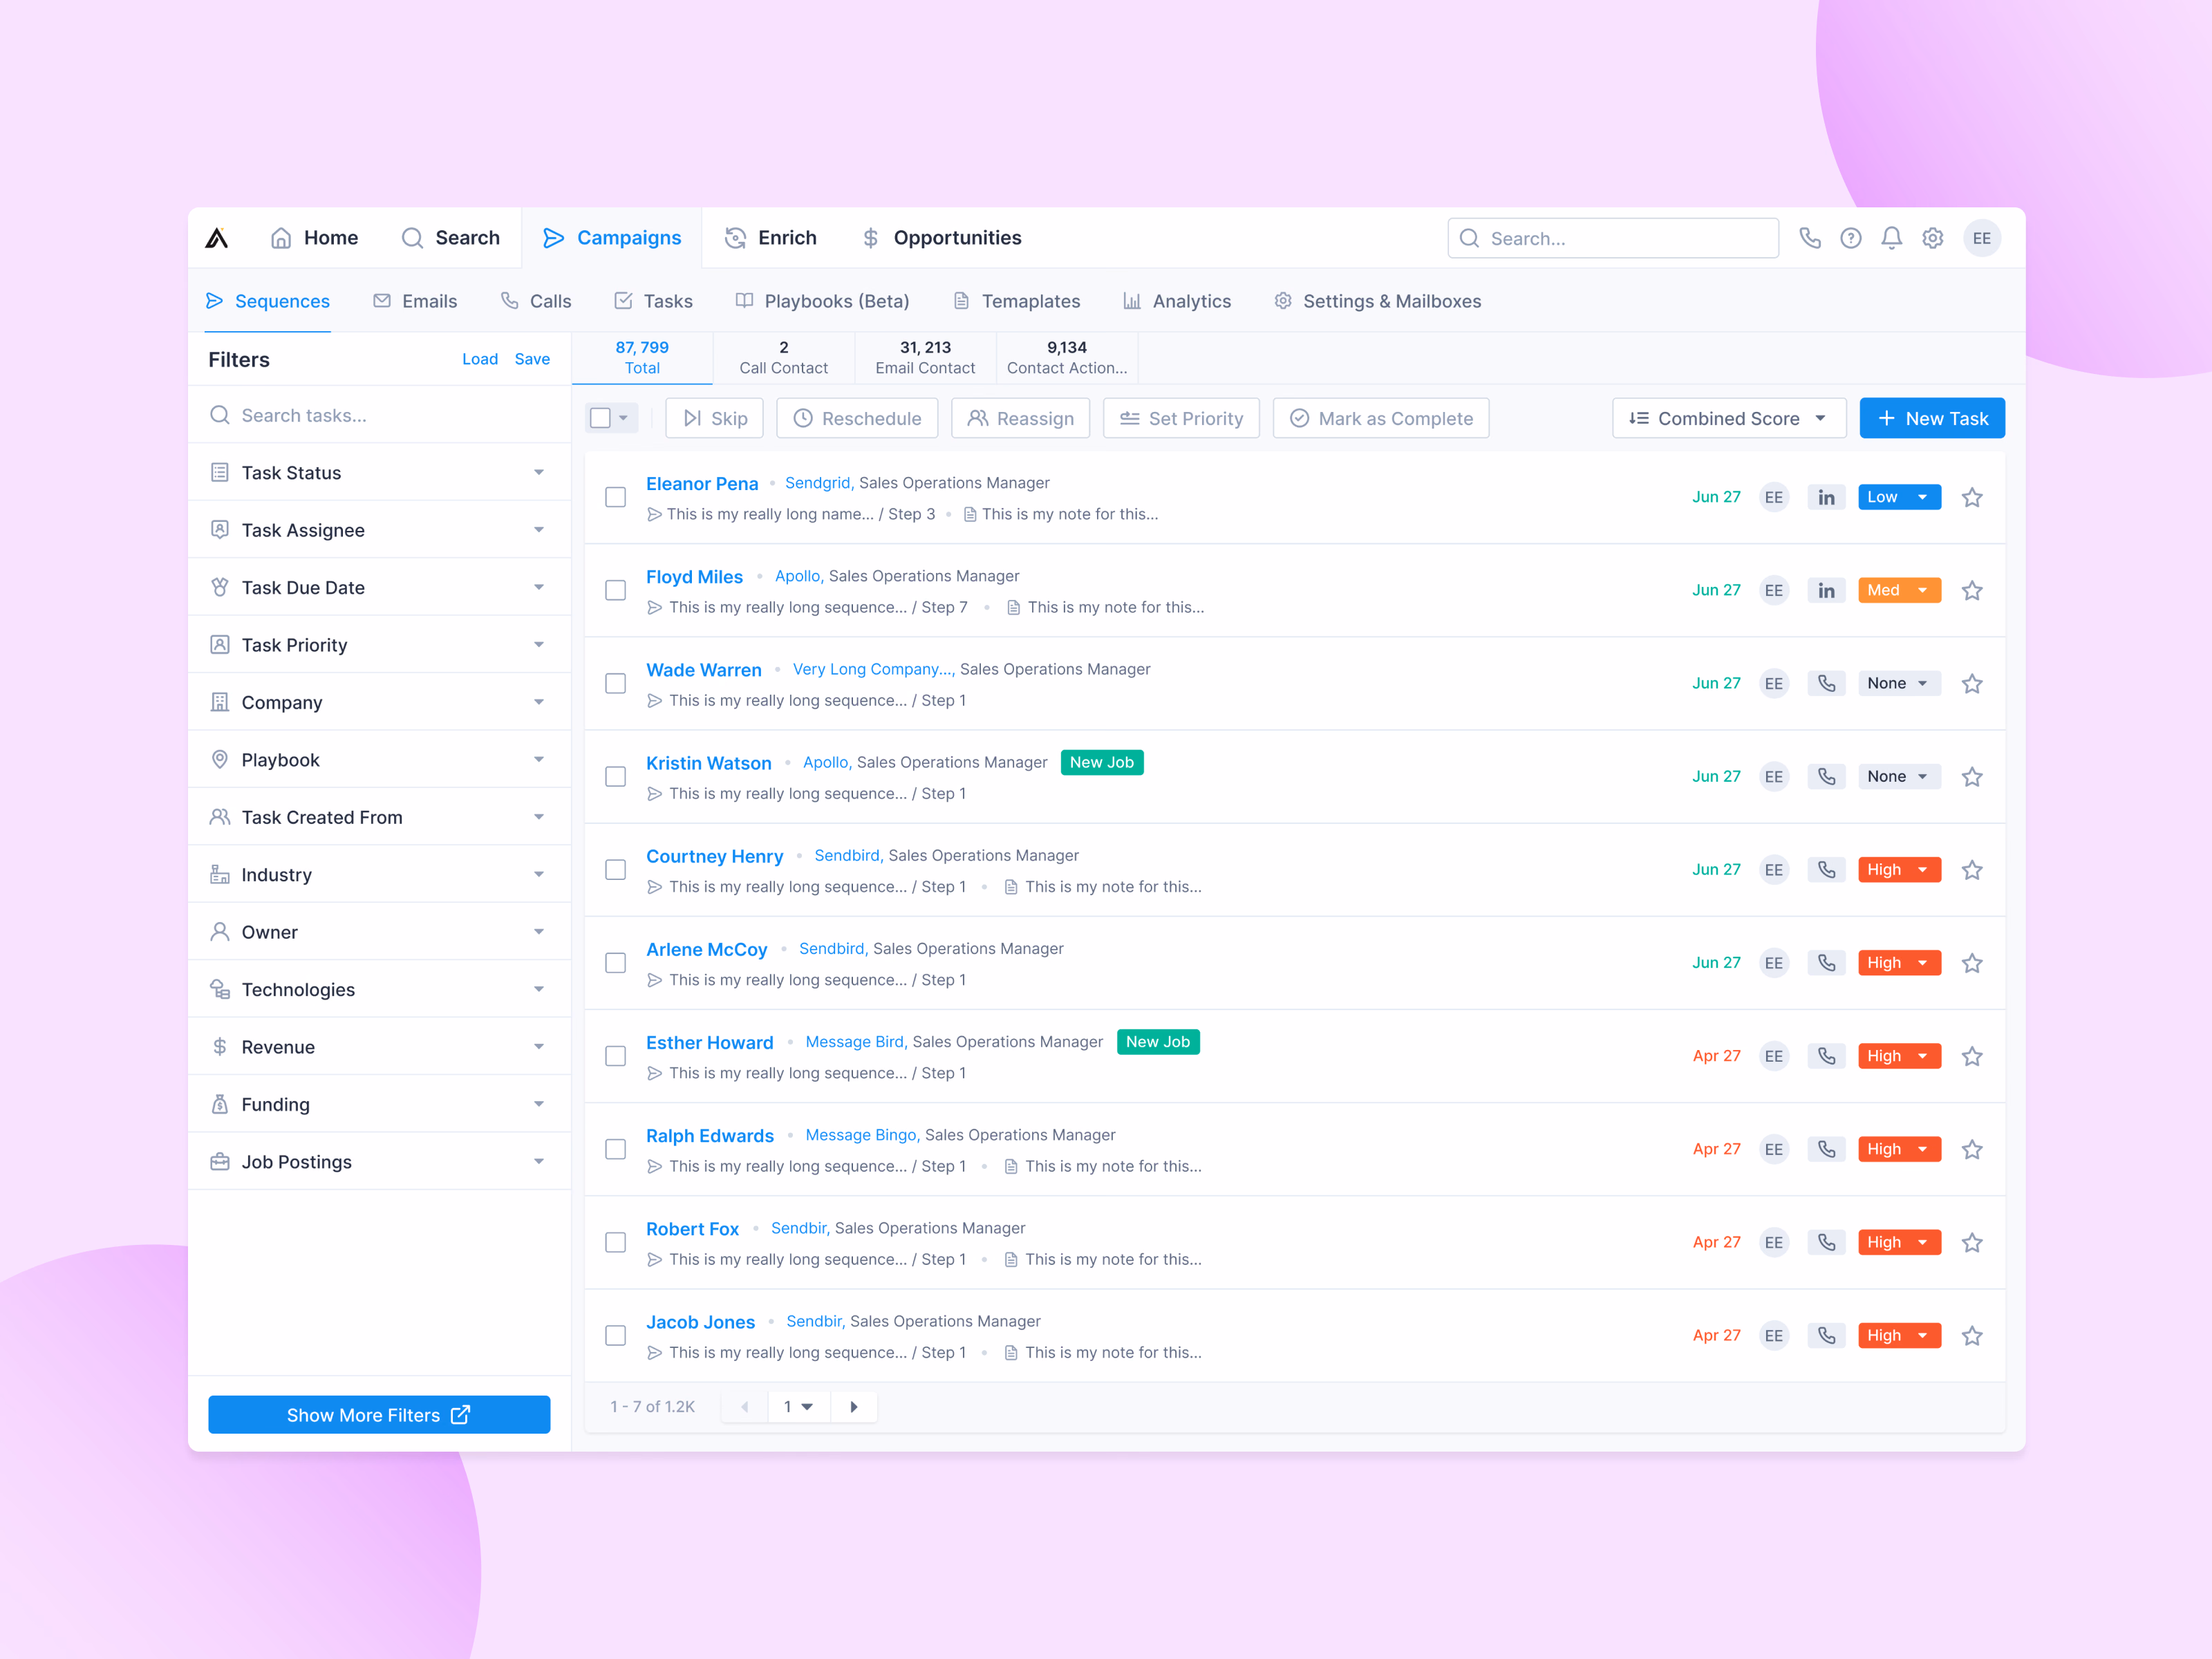Check the Esther Howard task checkbox
2212x1659 pixels.
tap(615, 1056)
